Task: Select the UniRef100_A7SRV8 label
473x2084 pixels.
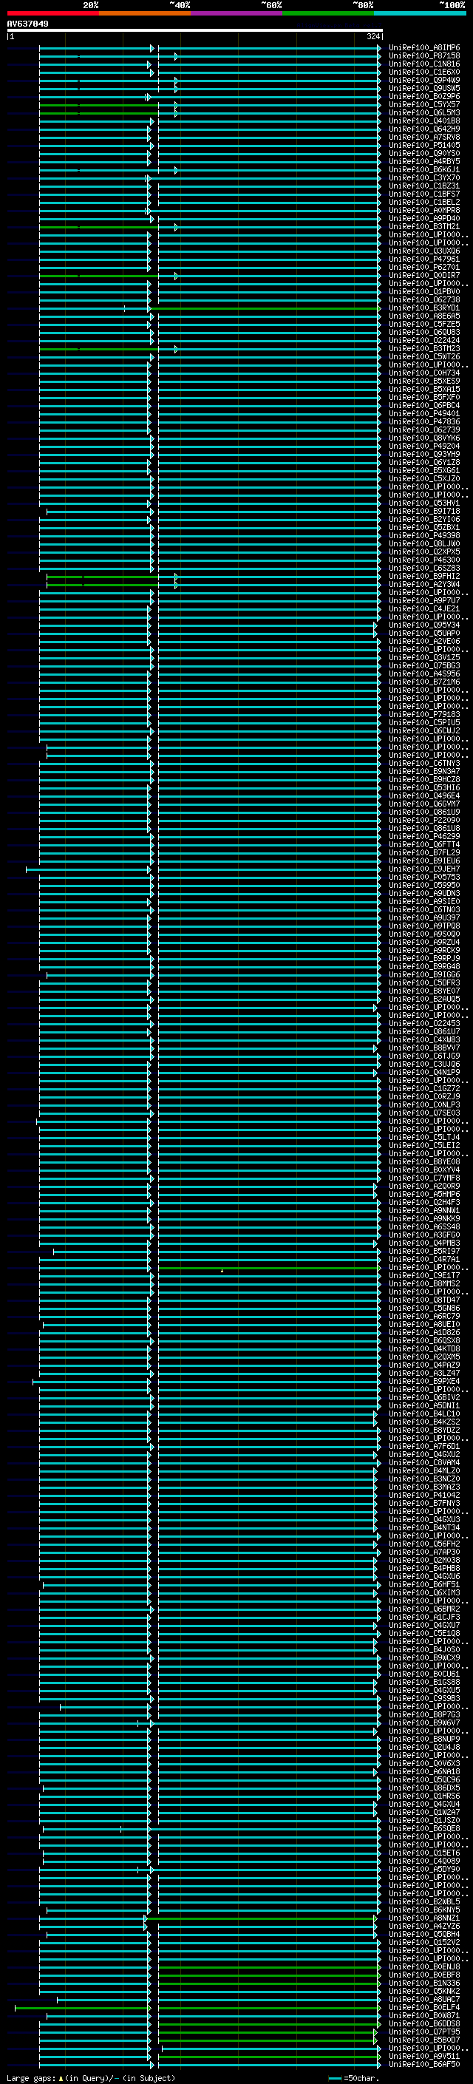Action: (x=424, y=137)
